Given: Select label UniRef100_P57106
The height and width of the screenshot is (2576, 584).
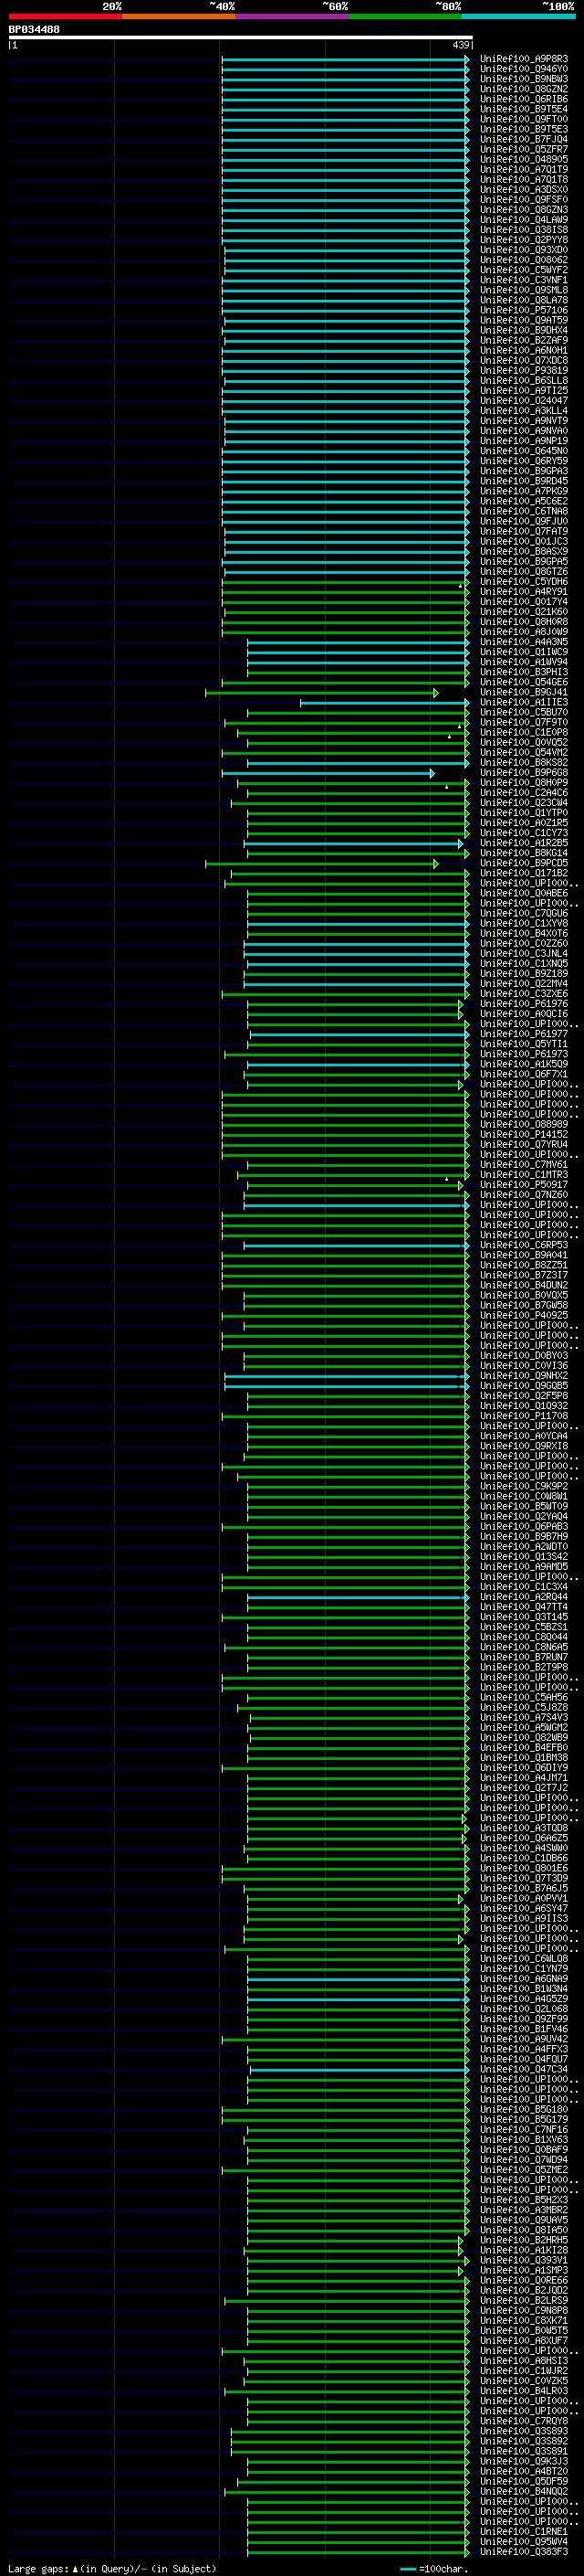Looking at the screenshot, I should [x=523, y=310].
